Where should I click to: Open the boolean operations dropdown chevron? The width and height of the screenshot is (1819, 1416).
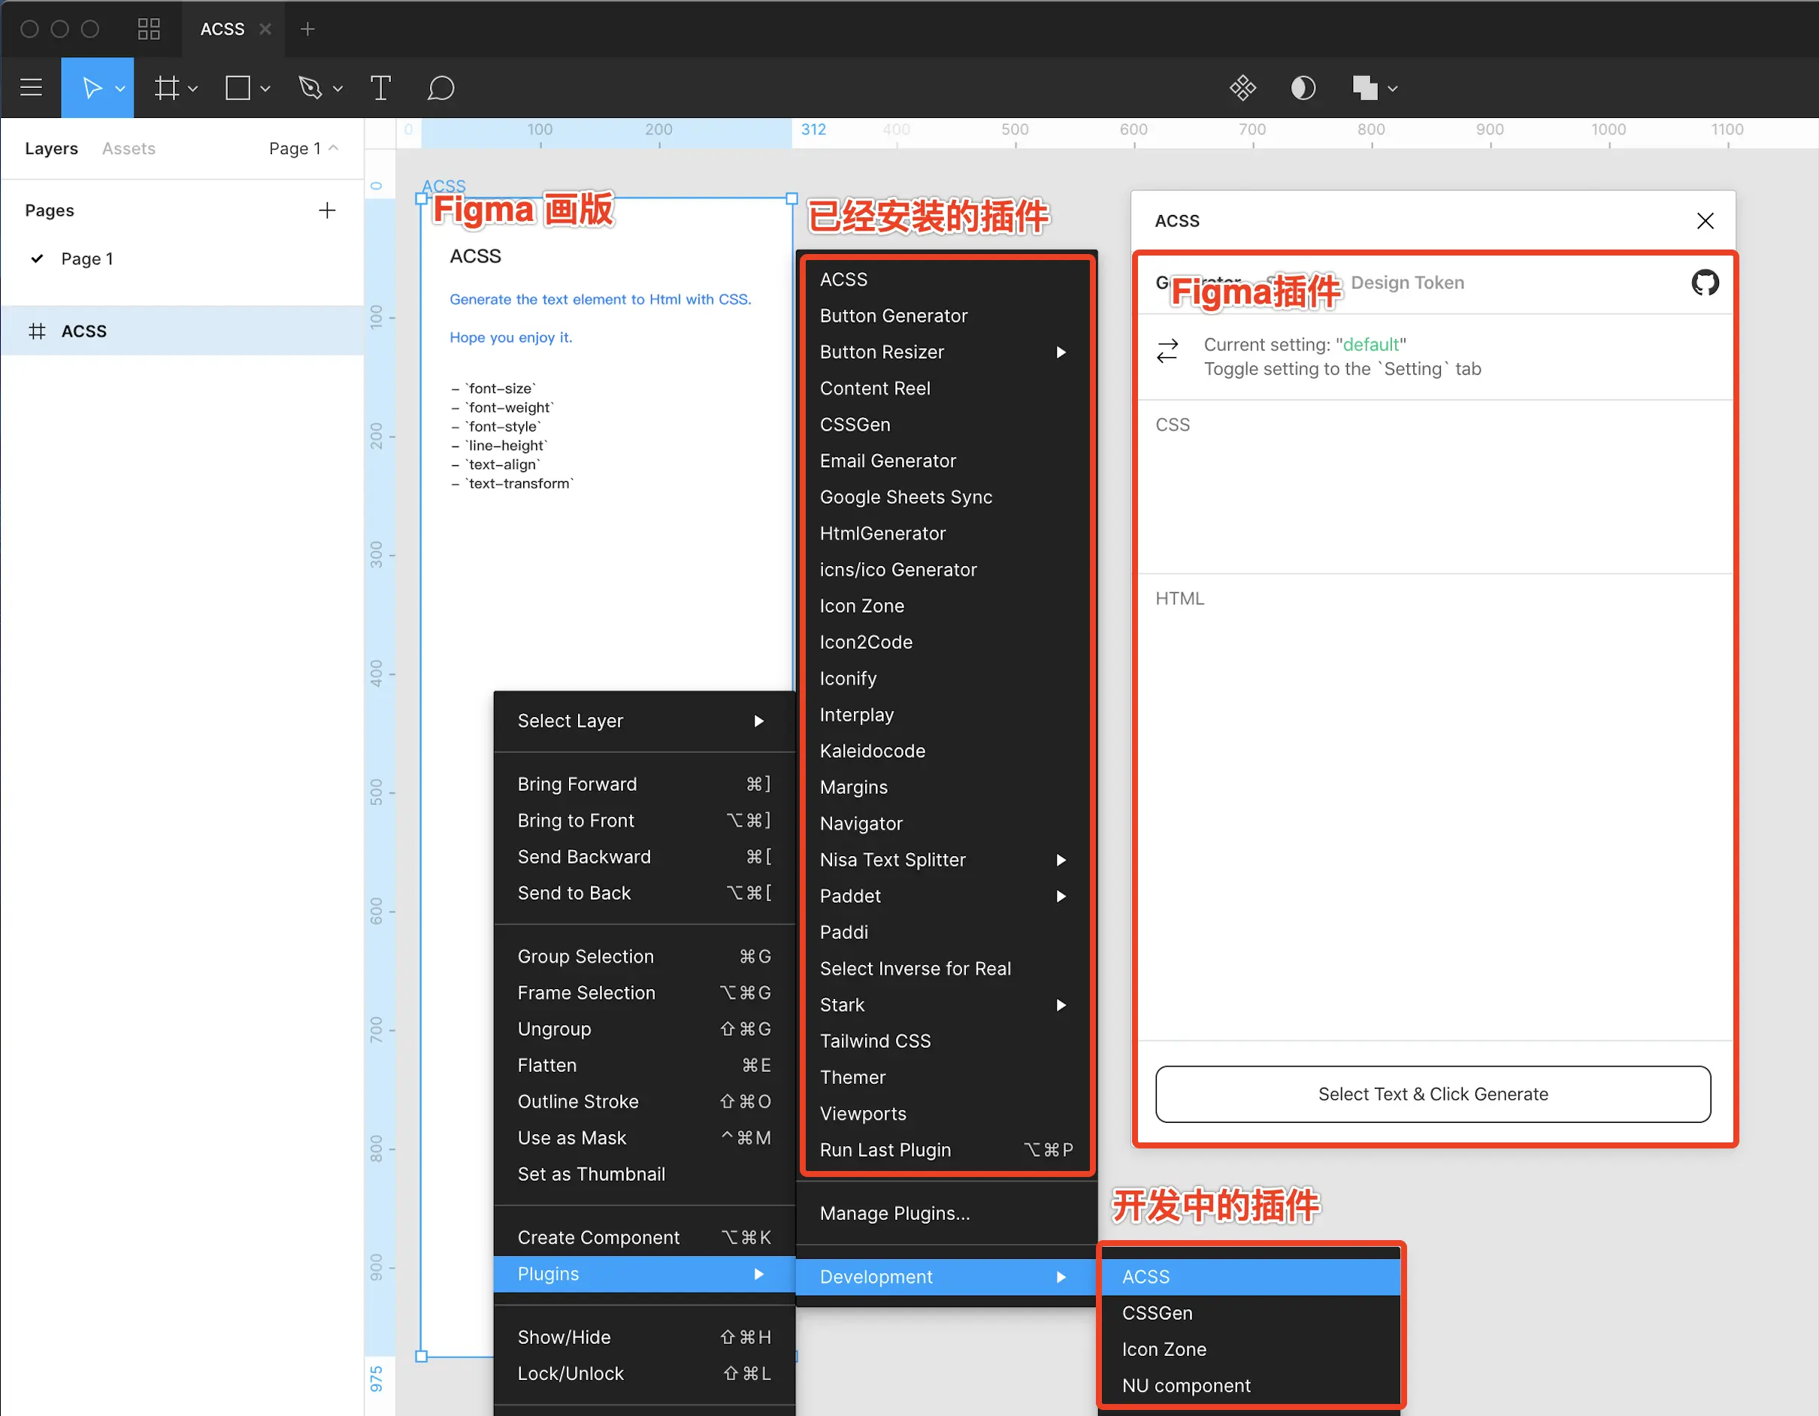pos(1393,88)
